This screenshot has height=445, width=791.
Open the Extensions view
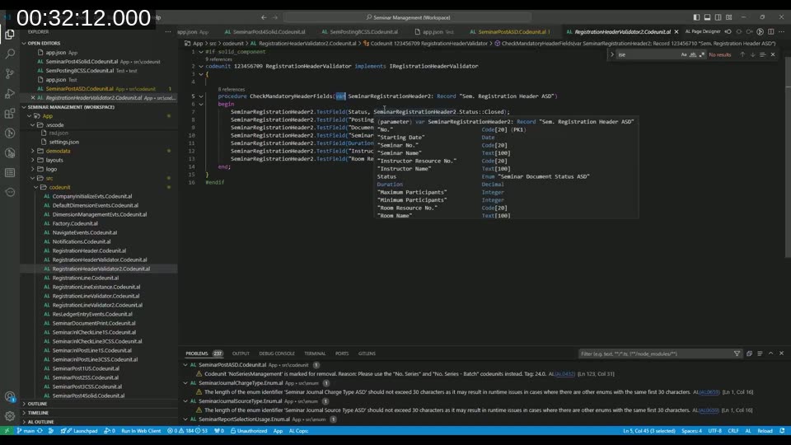[10, 114]
